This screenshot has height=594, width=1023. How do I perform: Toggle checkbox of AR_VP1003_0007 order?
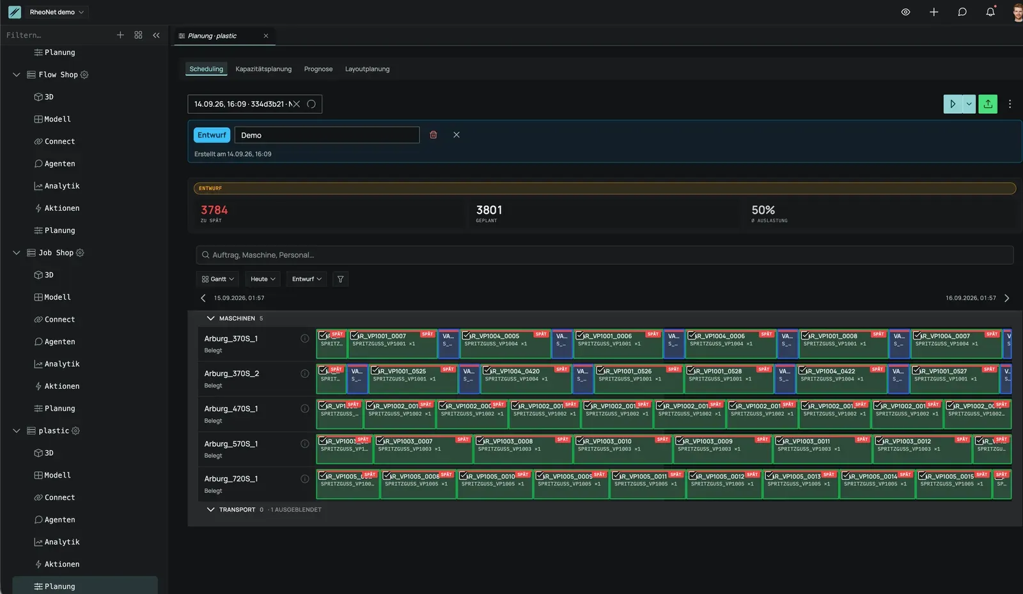tap(380, 441)
